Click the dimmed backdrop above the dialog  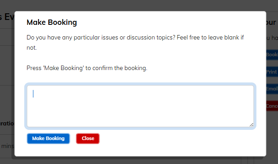pyautogui.click(x=139, y=5)
